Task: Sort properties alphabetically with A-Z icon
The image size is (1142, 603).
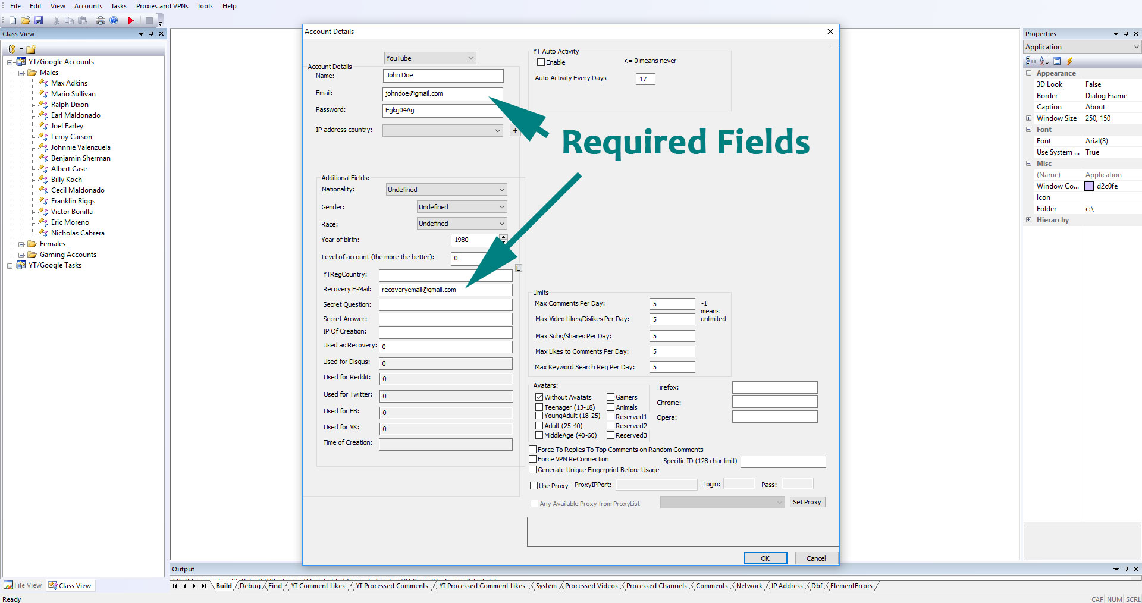Action: tap(1044, 61)
